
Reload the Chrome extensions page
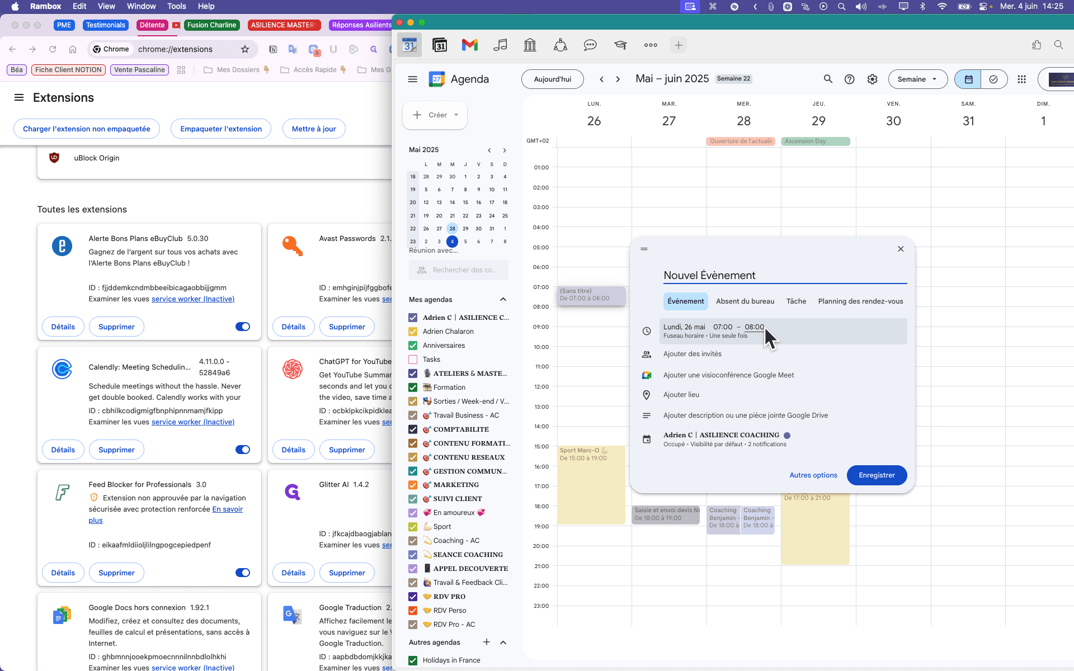click(53, 49)
